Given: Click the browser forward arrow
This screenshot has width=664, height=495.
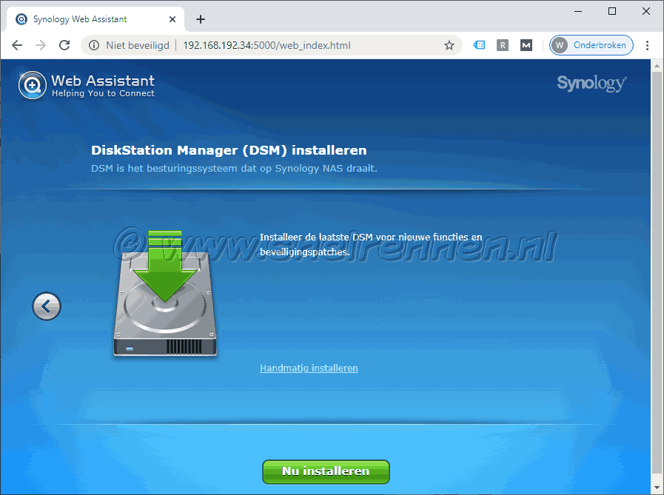Looking at the screenshot, I should [x=41, y=45].
